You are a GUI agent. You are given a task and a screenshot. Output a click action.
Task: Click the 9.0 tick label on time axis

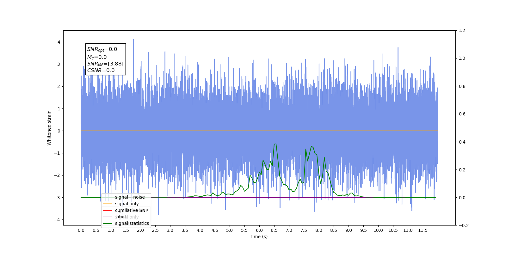pyautogui.click(x=349, y=230)
